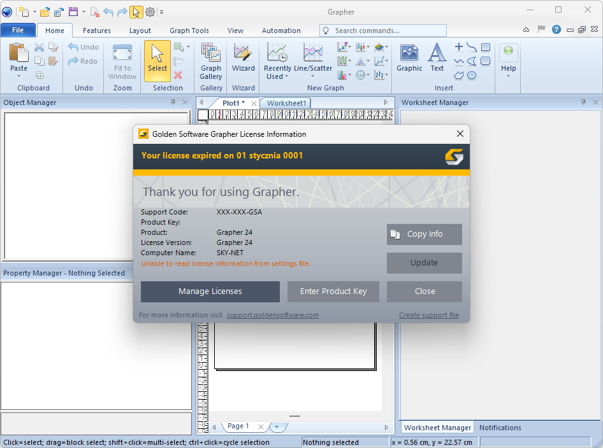
Task: Select the Rectangle shape tool in Insert group
Action: tap(486, 47)
